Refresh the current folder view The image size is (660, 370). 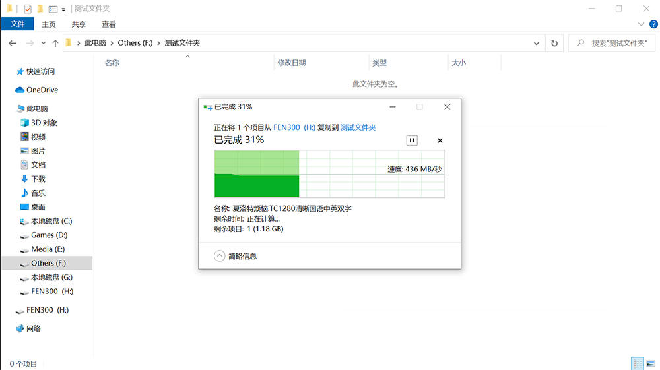click(x=554, y=43)
